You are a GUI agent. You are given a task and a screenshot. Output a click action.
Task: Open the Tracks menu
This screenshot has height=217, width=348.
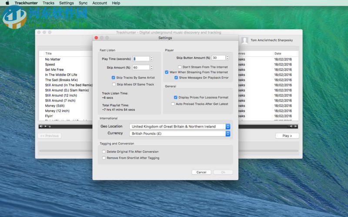click(48, 3)
